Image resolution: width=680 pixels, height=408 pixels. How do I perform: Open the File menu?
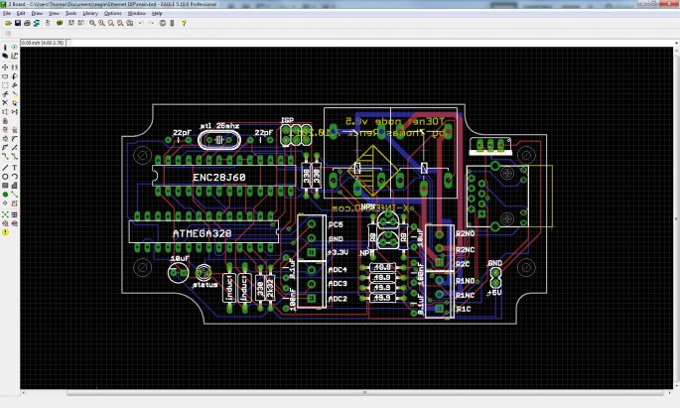point(7,14)
